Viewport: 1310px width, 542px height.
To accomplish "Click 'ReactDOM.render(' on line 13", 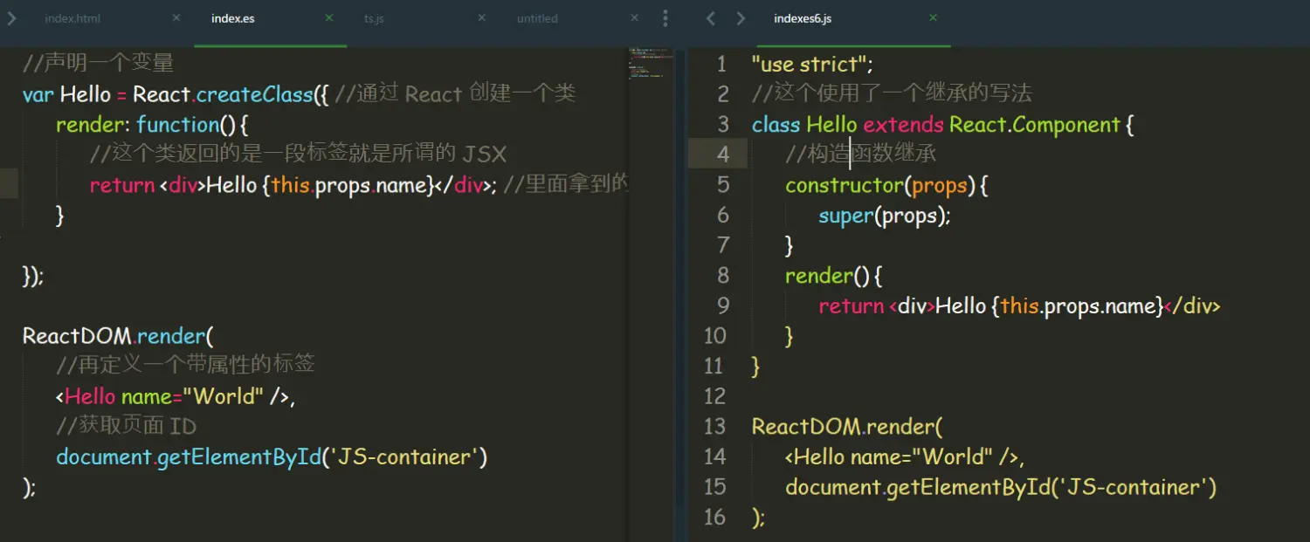I will (x=847, y=427).
